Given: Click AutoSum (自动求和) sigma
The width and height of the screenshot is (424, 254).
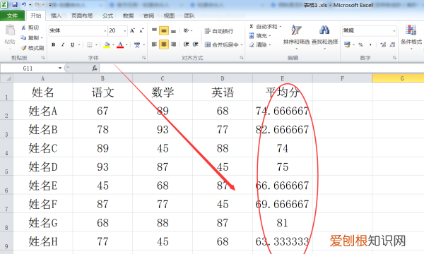Looking at the screenshot, I should 264,26.
